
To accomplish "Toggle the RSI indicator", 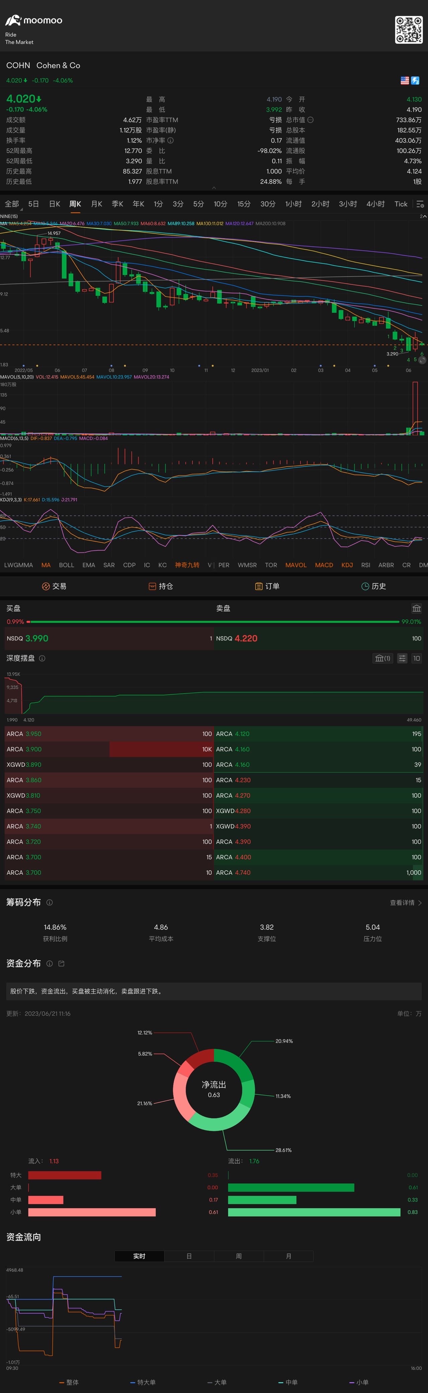I will click(x=365, y=565).
